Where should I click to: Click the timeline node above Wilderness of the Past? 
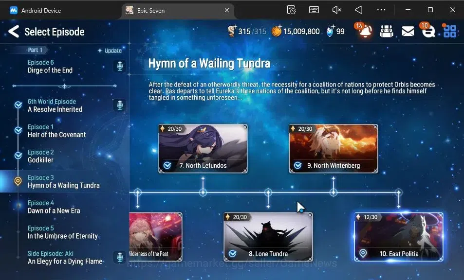138,192
